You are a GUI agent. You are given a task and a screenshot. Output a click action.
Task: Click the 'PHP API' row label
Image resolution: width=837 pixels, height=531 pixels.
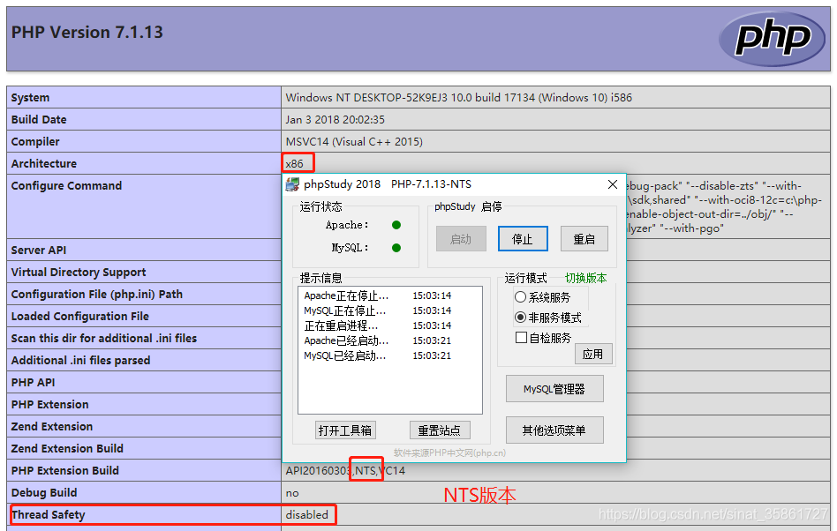pyautogui.click(x=33, y=382)
